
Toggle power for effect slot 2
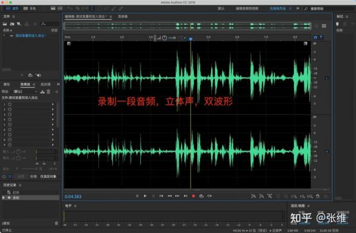click(9, 109)
